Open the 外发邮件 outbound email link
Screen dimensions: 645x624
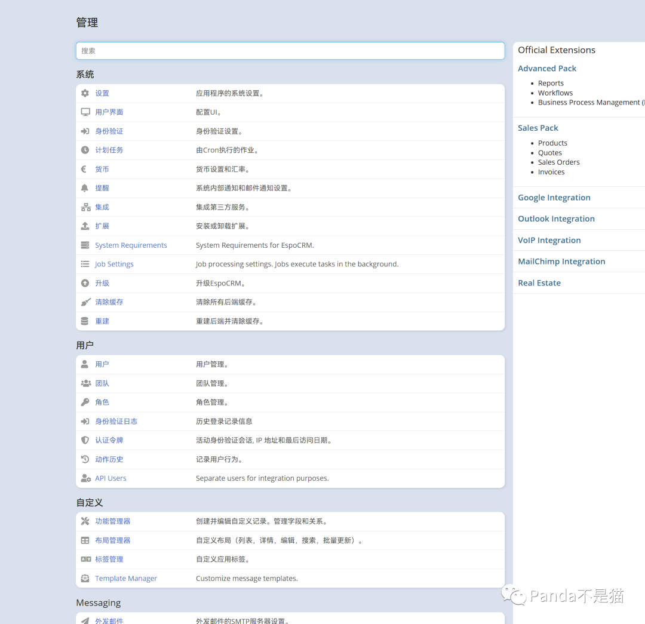[109, 620]
